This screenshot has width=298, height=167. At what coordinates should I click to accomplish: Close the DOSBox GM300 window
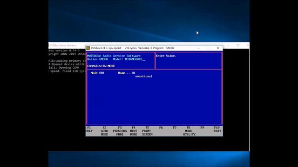[x=218, y=48]
